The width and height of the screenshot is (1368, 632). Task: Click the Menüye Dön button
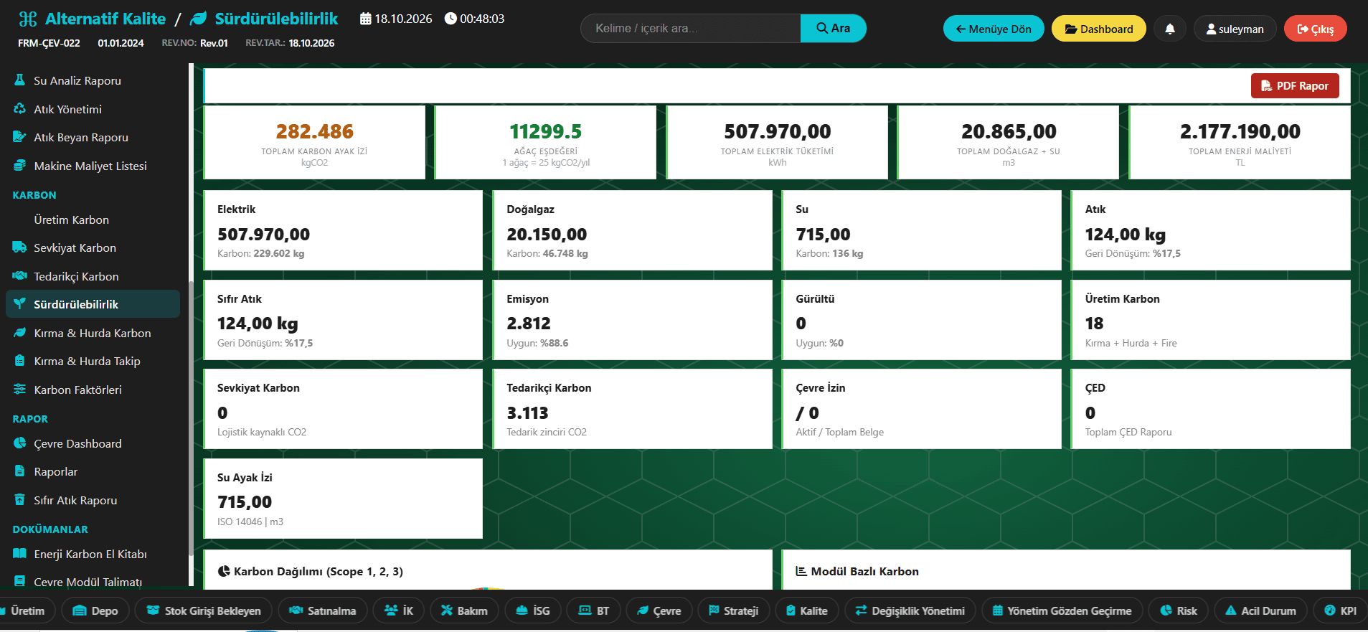point(994,29)
